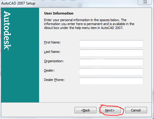Go to previous step with Back button

tap(85, 110)
